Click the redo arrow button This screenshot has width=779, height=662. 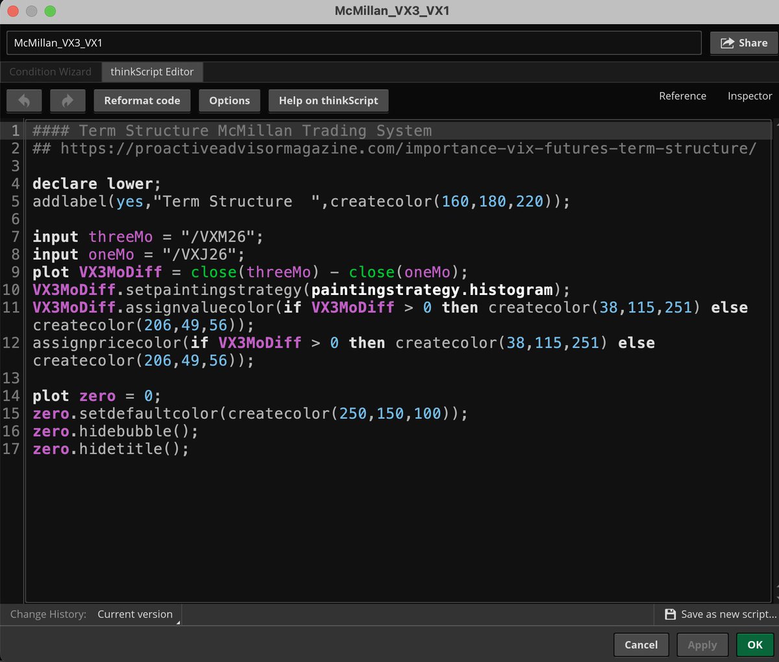[68, 101]
